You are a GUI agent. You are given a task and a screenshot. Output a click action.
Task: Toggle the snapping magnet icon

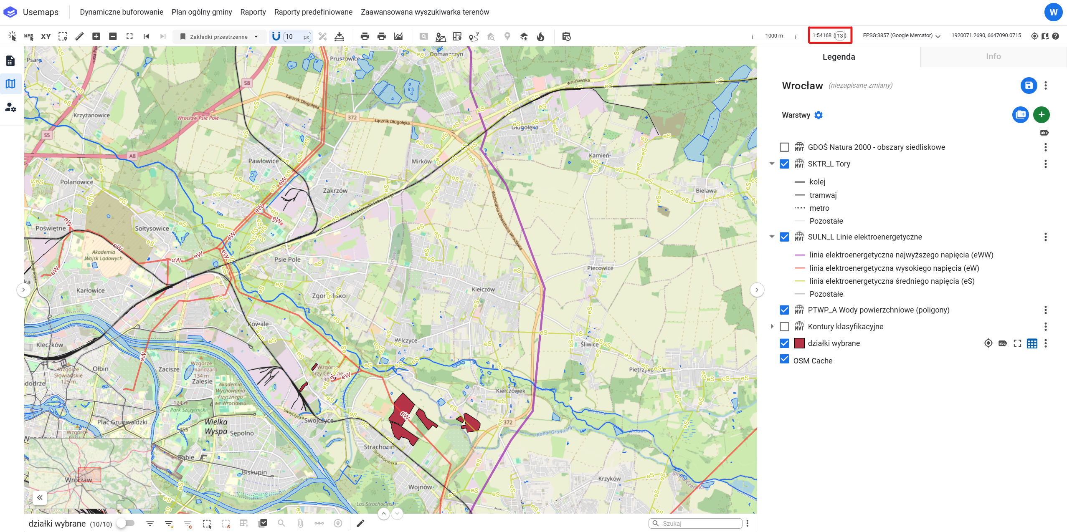click(x=276, y=37)
